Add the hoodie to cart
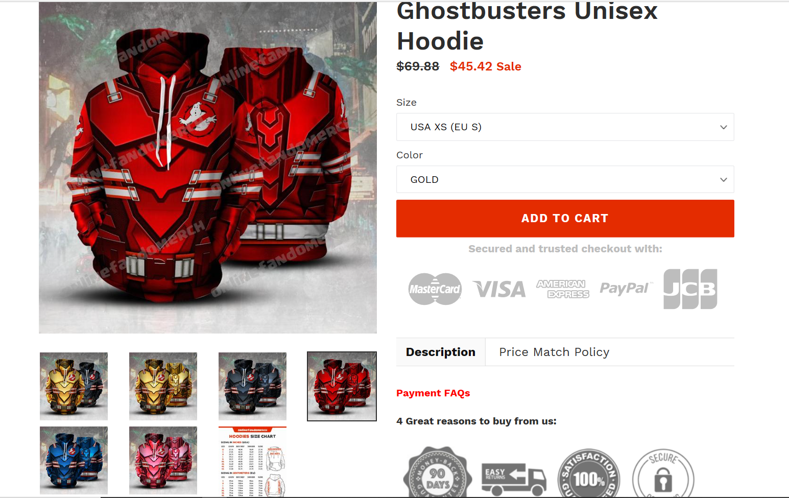This screenshot has height=498, width=789. pos(565,219)
